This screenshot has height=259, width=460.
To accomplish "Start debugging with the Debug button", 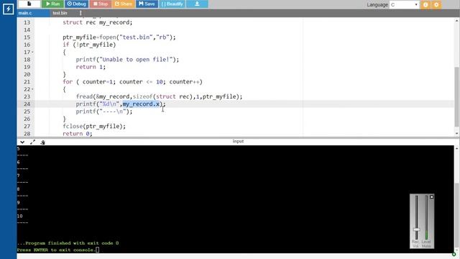I will click(x=77, y=4).
